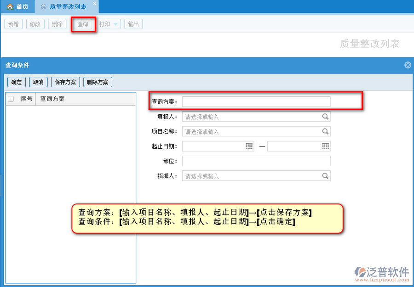Screen dimensions: 414x287
Task: Open the start date calendar icon
Action: (x=249, y=146)
